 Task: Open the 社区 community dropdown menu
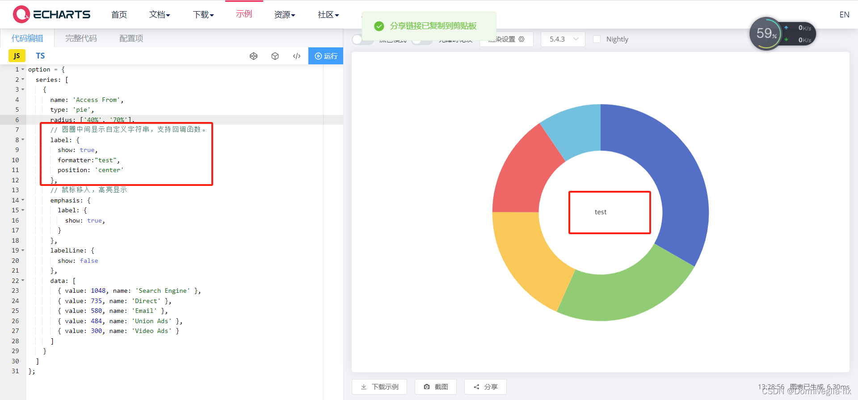click(328, 15)
